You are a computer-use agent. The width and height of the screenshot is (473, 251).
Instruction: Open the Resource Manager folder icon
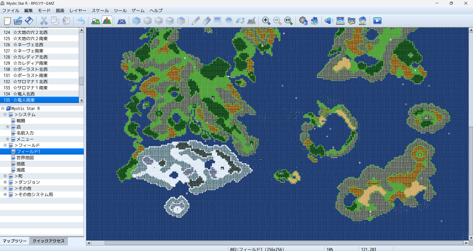pos(351,20)
